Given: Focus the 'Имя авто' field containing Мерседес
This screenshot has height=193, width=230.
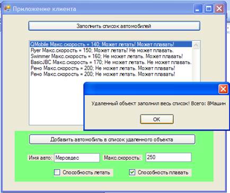Looking at the screenshot, I should coord(77,158).
